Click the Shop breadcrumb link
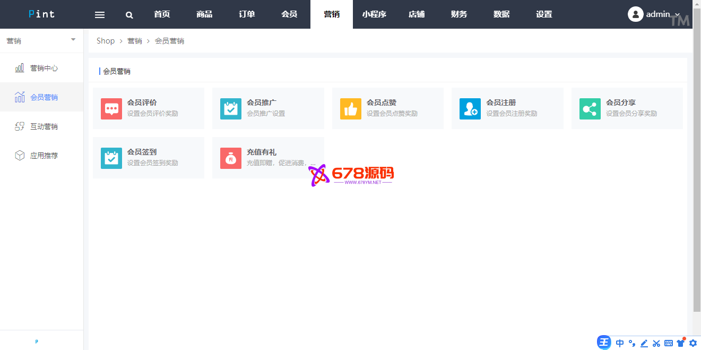The height and width of the screenshot is (350, 701). (106, 41)
